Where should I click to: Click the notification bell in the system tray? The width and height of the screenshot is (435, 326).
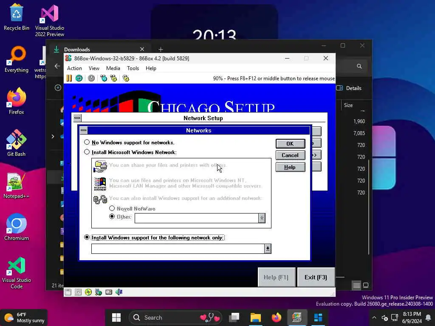tap(429, 318)
